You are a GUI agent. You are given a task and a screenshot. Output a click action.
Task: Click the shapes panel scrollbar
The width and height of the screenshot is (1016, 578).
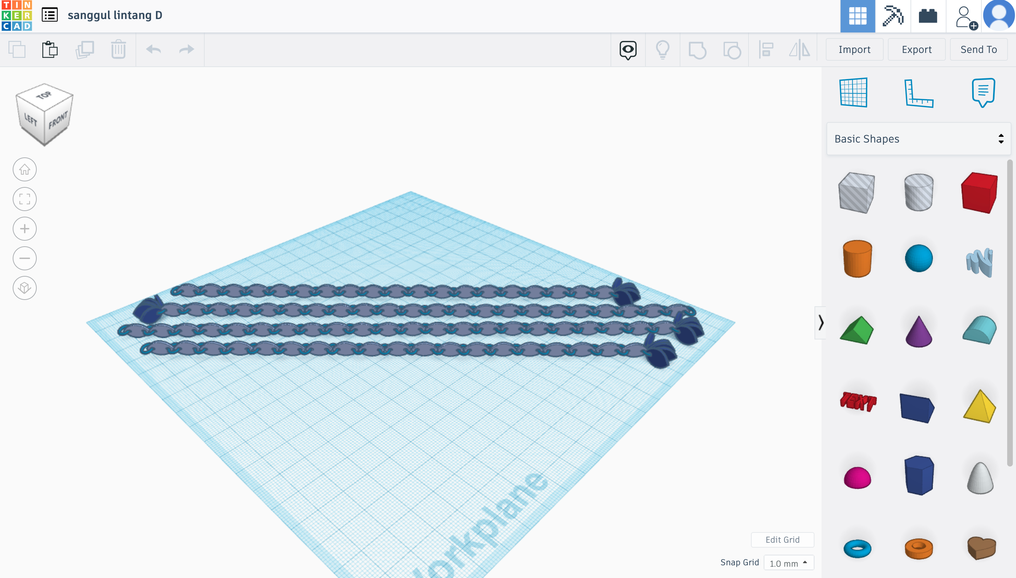[1010, 313]
